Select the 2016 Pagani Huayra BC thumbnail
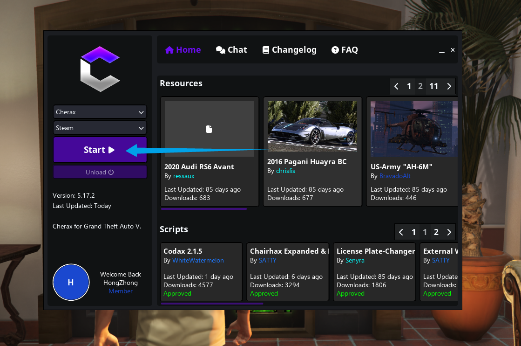This screenshot has height=346, width=521. click(x=312, y=126)
